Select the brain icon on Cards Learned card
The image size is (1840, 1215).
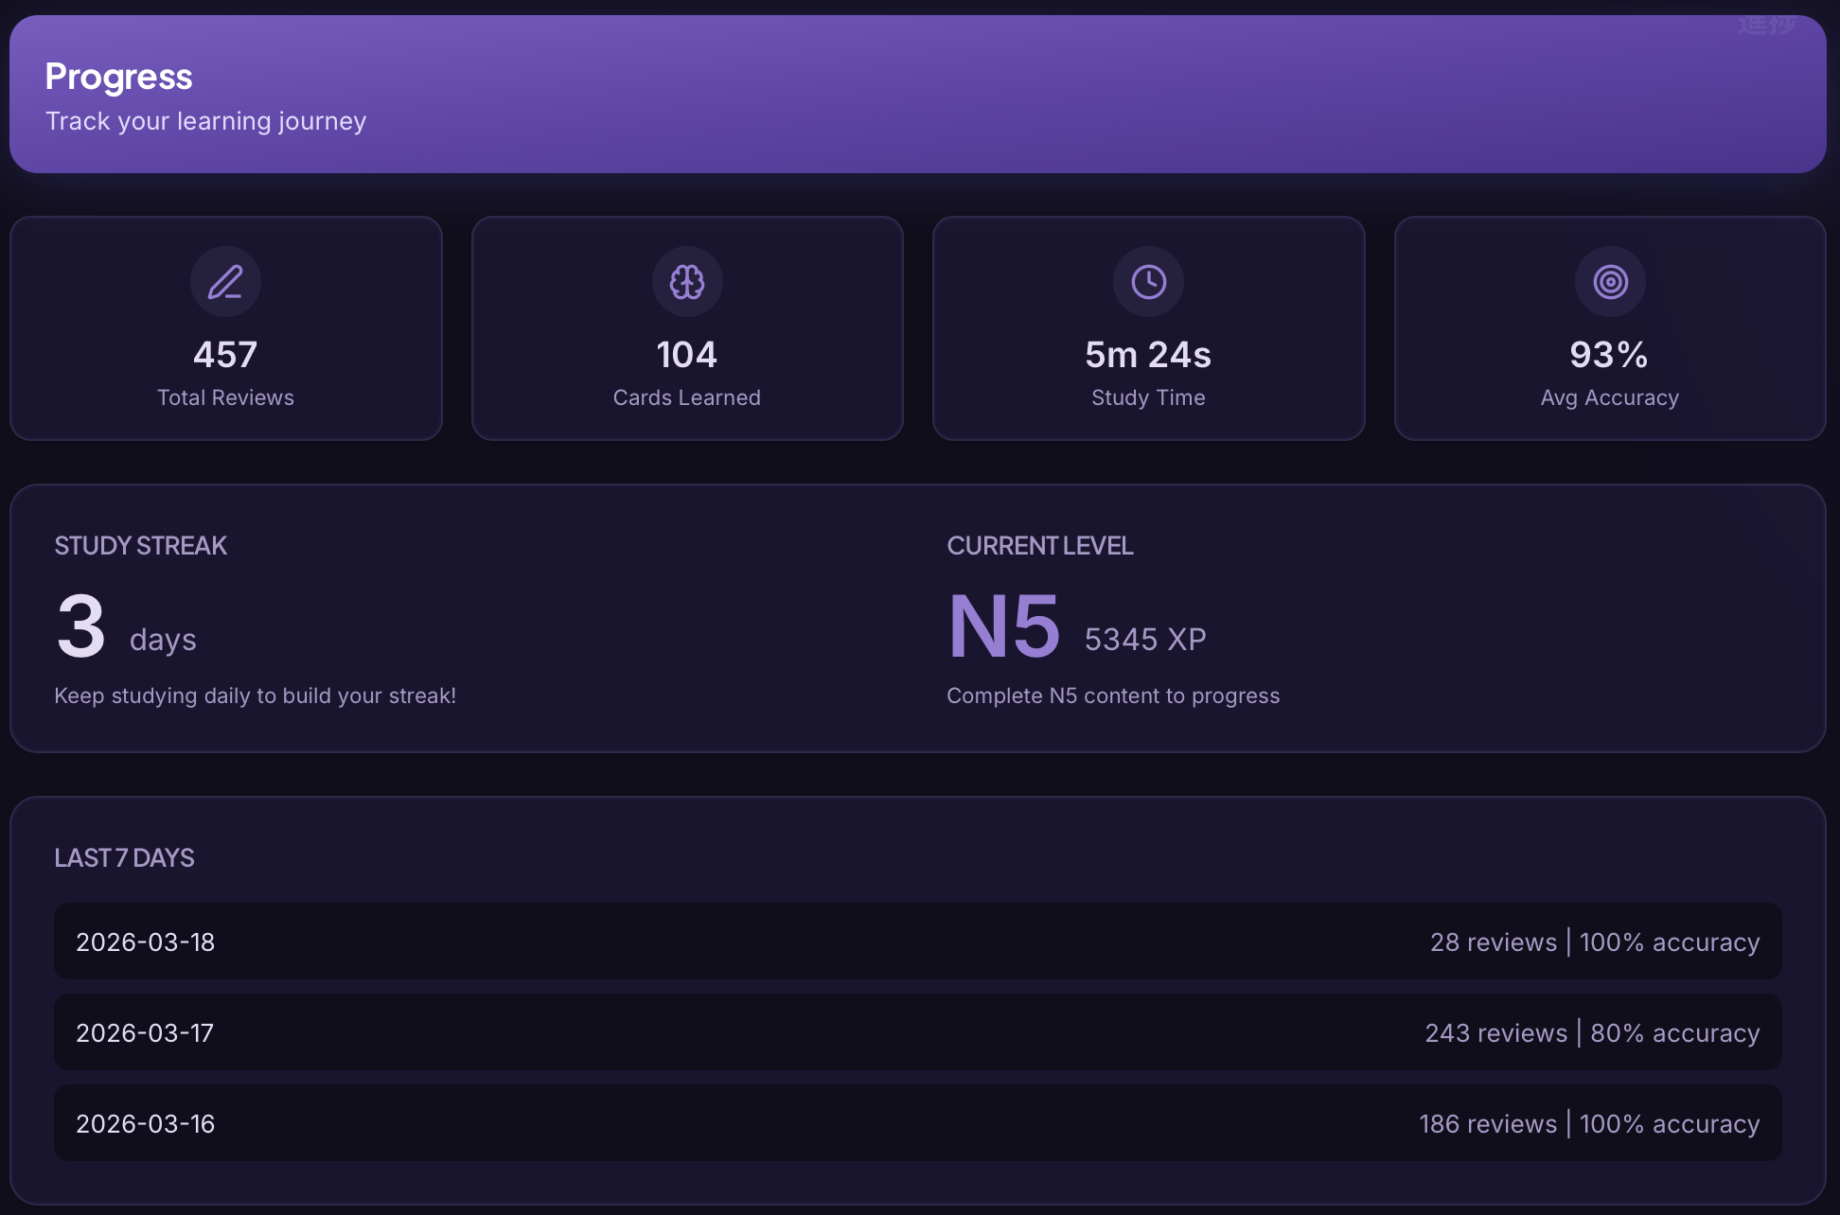pos(687,281)
